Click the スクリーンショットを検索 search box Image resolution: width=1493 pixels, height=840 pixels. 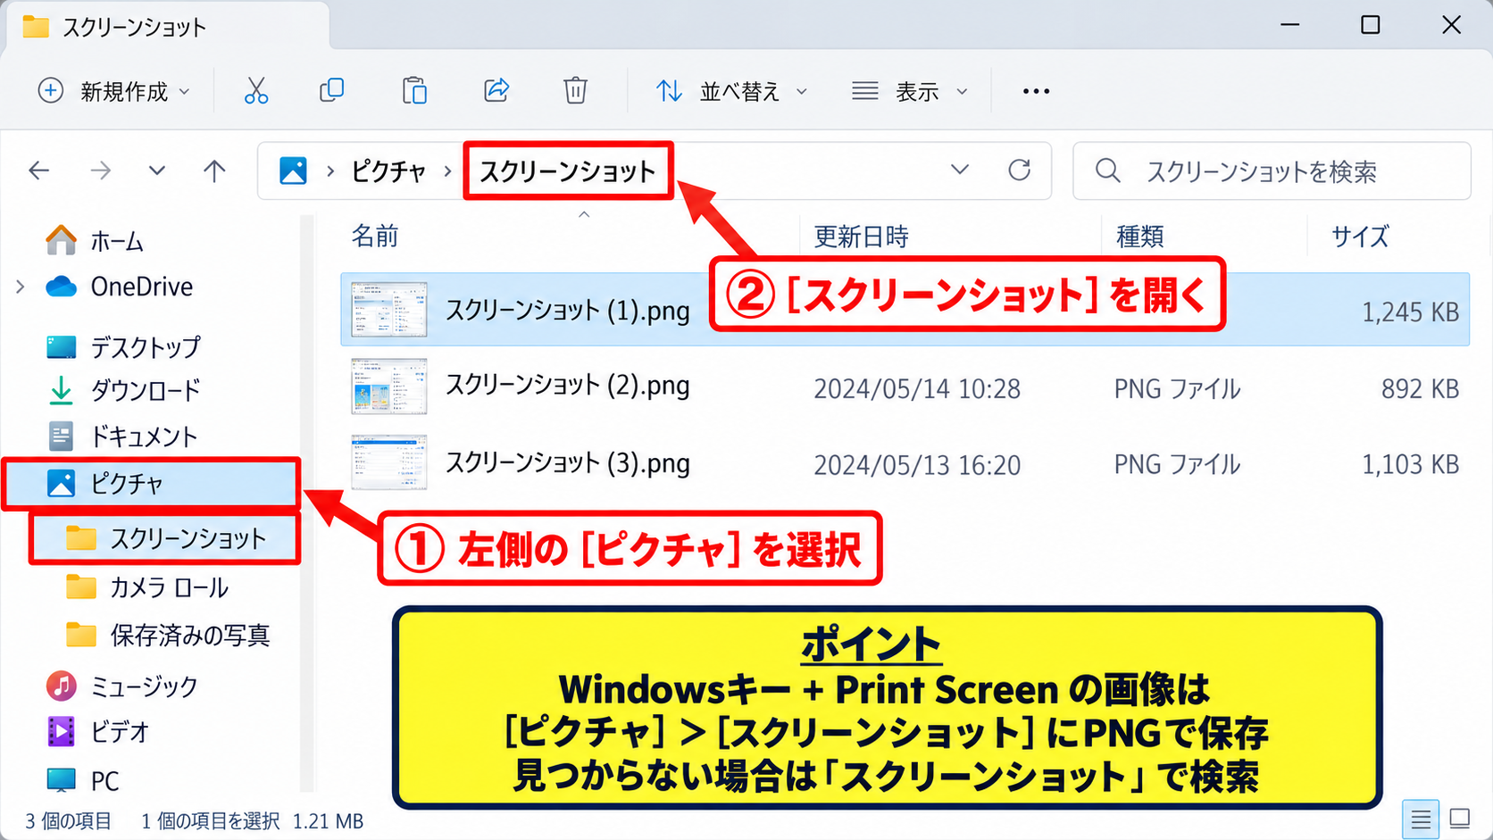[1272, 170]
